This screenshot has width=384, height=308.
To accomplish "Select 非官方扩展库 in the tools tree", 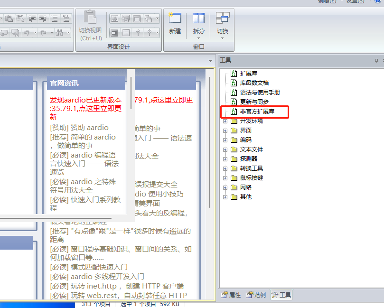I will (257, 112).
